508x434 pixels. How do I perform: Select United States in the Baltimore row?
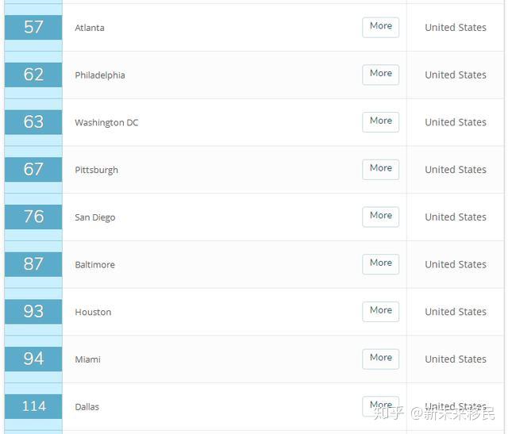(x=456, y=264)
